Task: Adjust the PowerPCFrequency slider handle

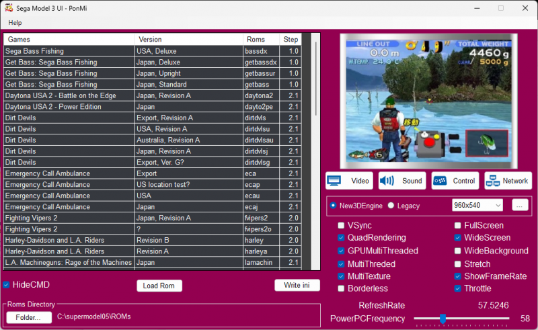Action: coord(443,319)
